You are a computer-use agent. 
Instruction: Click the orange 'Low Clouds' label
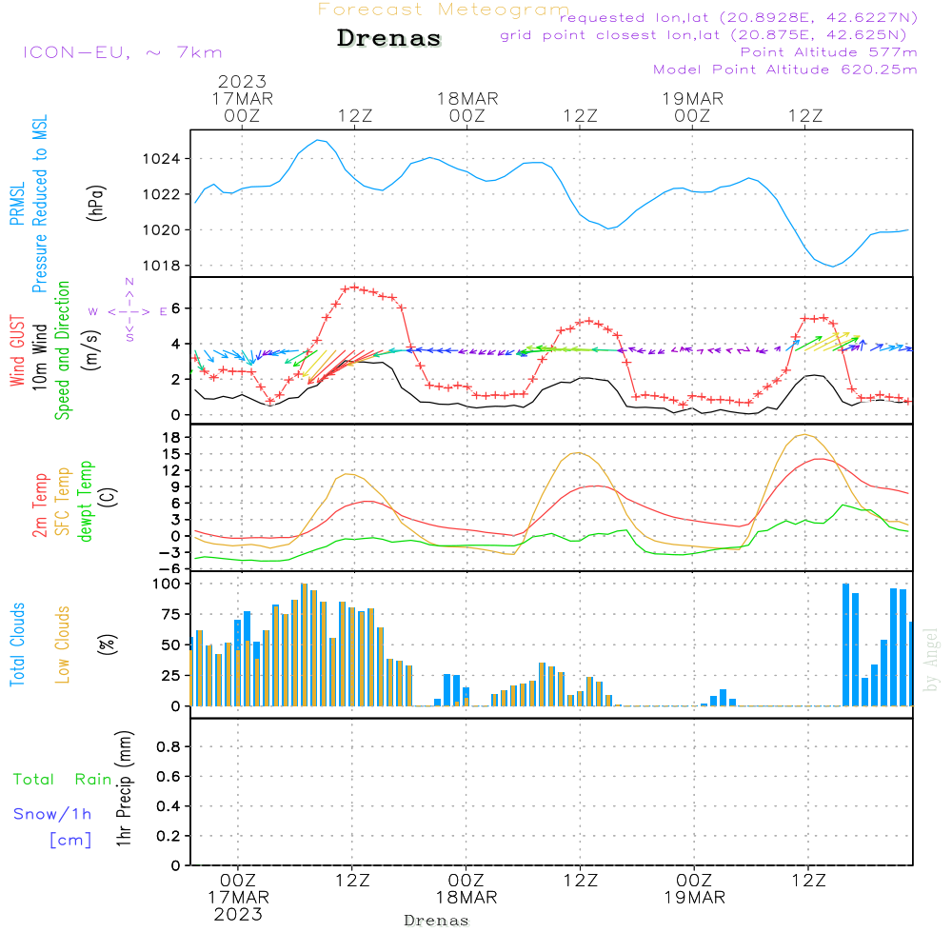click(63, 645)
